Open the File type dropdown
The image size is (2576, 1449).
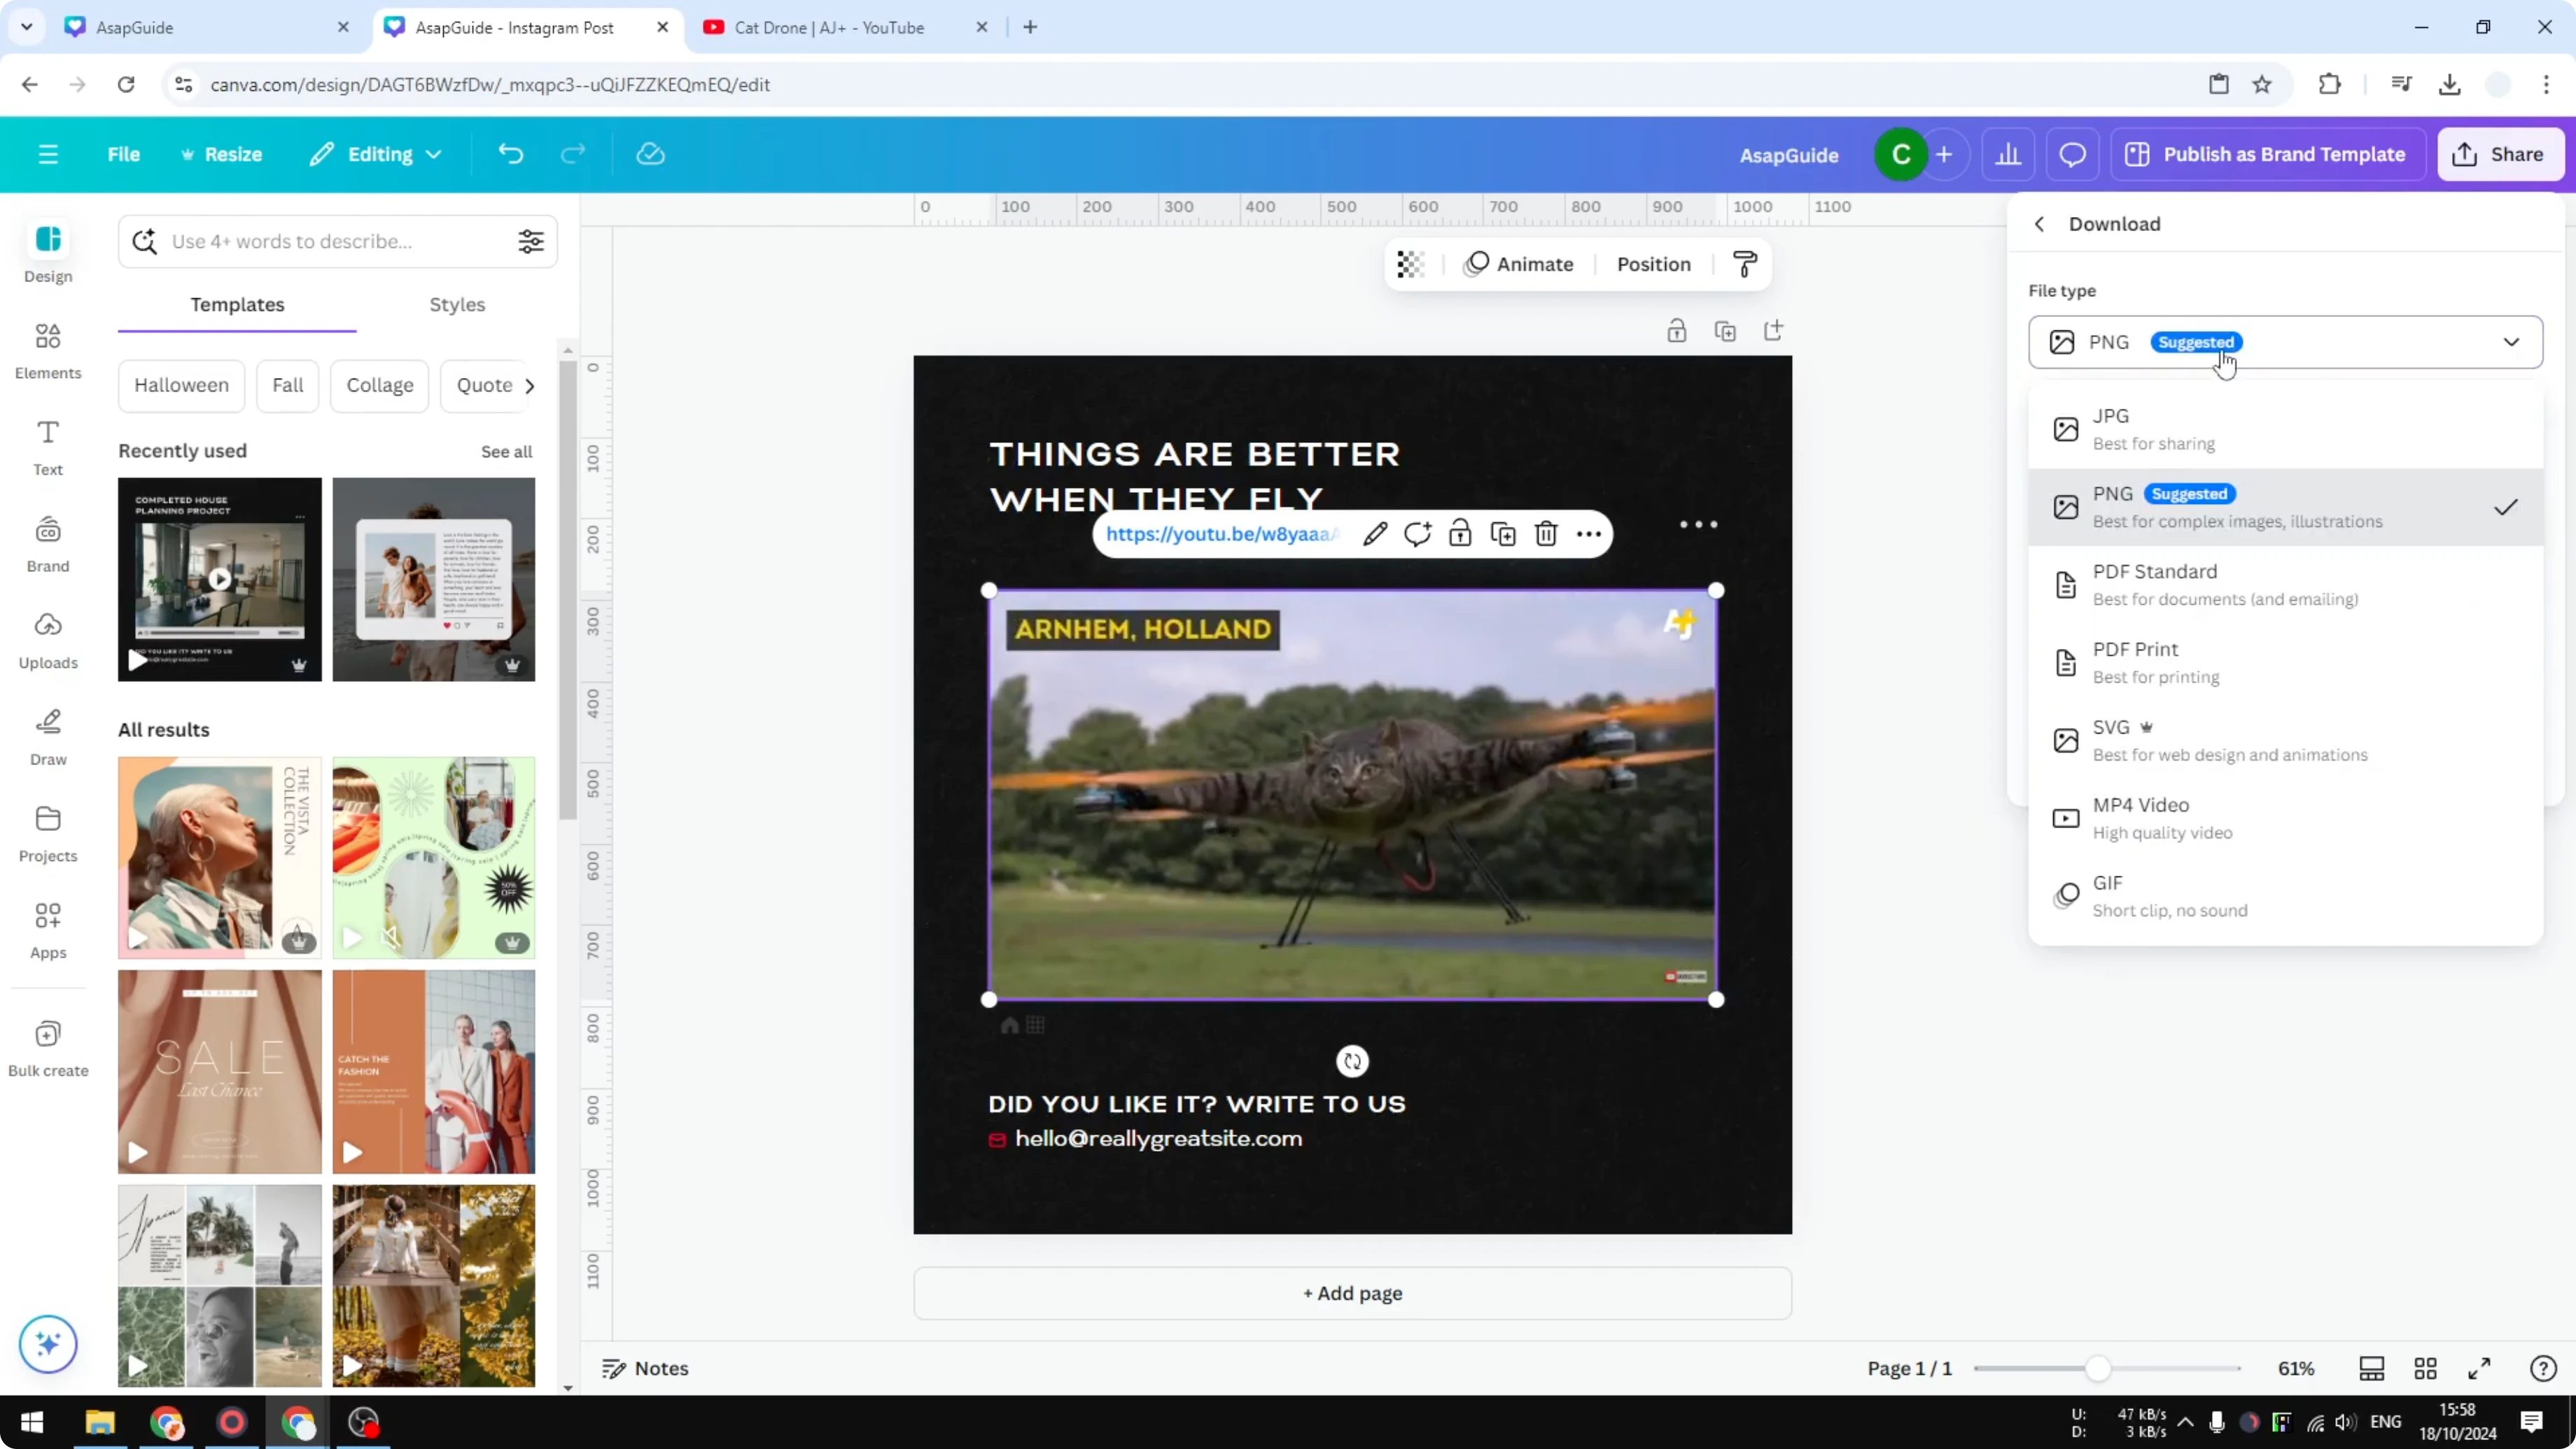pos(2285,342)
